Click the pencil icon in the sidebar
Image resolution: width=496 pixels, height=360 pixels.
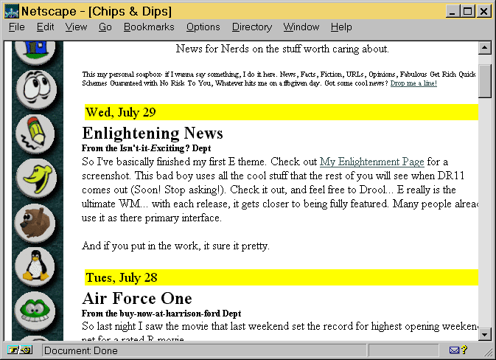point(35,134)
